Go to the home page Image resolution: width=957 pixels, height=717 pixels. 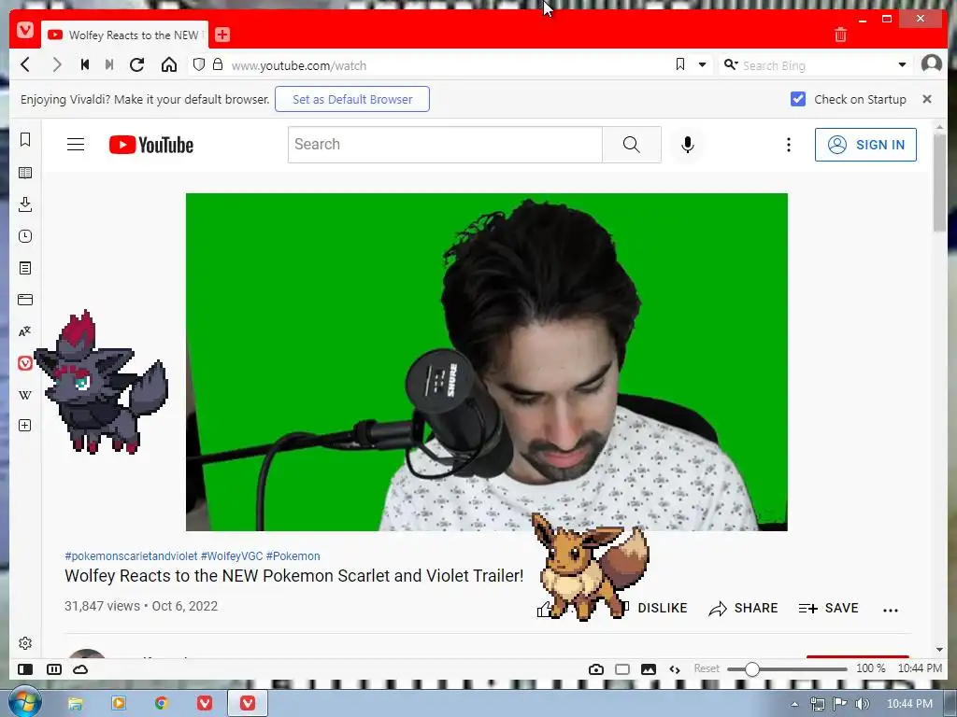pyautogui.click(x=169, y=64)
